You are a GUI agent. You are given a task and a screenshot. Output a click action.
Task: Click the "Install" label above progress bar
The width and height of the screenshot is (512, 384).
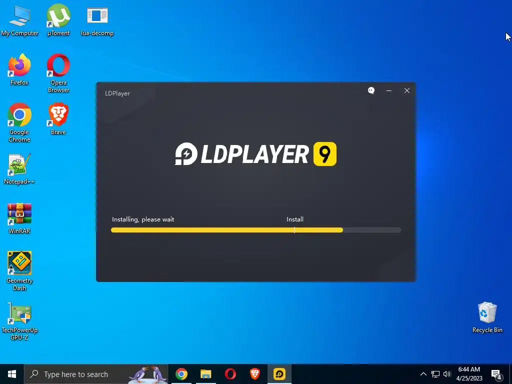295,219
